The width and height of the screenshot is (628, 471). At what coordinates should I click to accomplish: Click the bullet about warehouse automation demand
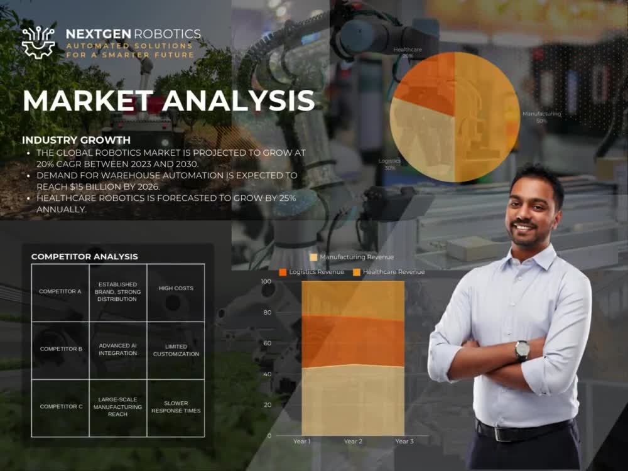click(x=166, y=181)
